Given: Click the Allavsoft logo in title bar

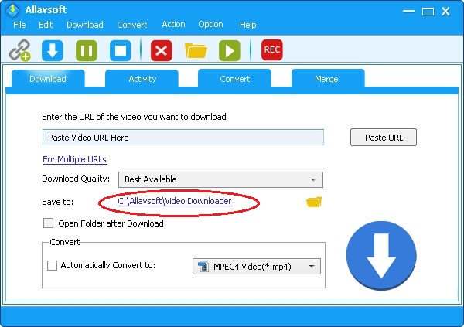Looking at the screenshot, I should 12,10.
